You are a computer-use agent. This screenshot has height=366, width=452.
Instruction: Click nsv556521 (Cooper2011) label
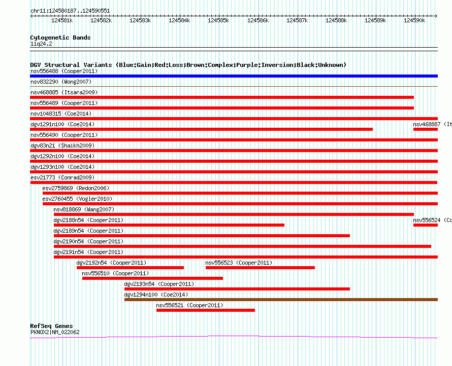point(189,305)
